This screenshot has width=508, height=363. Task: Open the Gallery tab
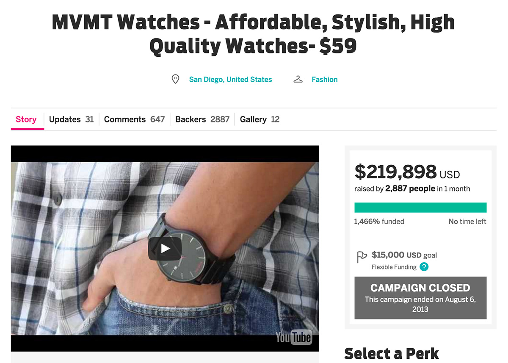pyautogui.click(x=260, y=119)
